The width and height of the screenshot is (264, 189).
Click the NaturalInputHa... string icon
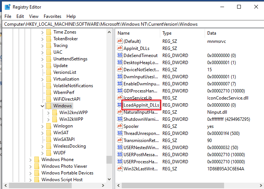[x=120, y=112]
